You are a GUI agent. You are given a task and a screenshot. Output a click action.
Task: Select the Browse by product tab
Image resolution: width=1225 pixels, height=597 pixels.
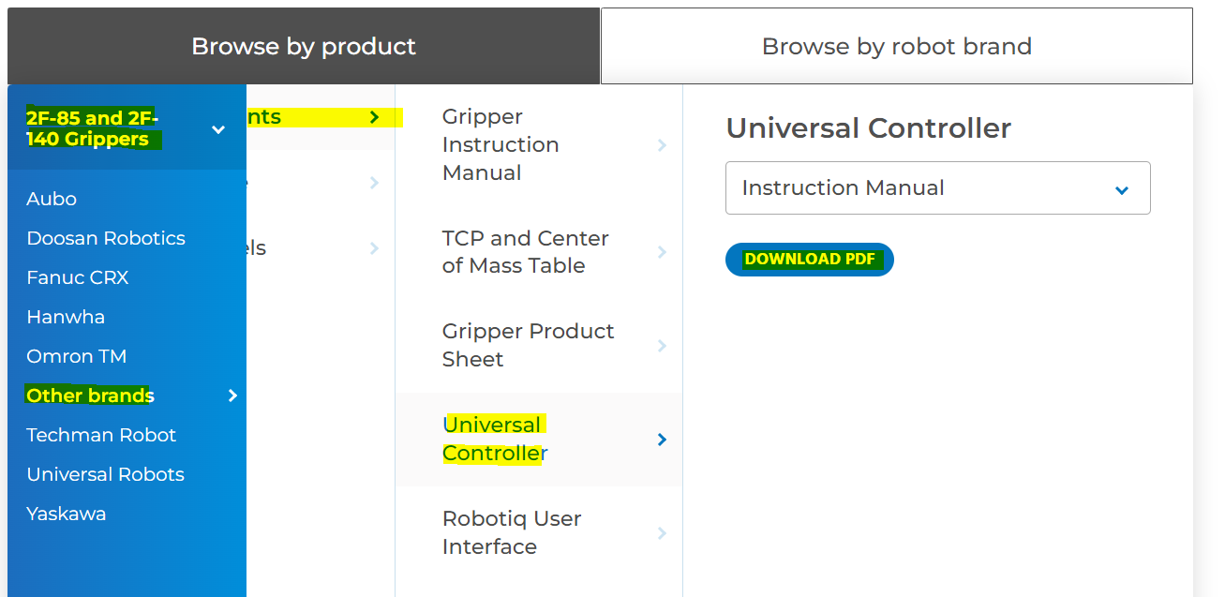click(x=304, y=45)
